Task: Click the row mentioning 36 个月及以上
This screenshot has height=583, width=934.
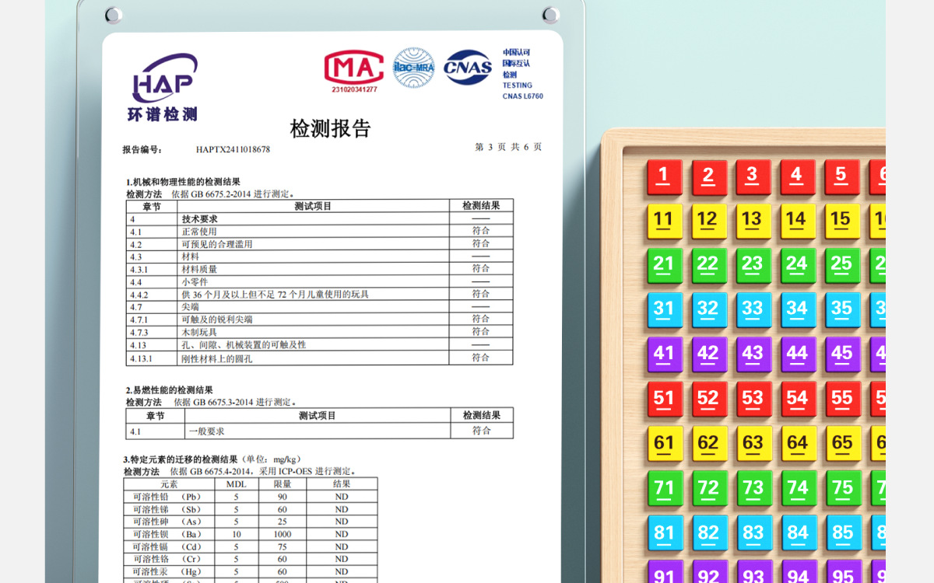Action: click(x=319, y=295)
